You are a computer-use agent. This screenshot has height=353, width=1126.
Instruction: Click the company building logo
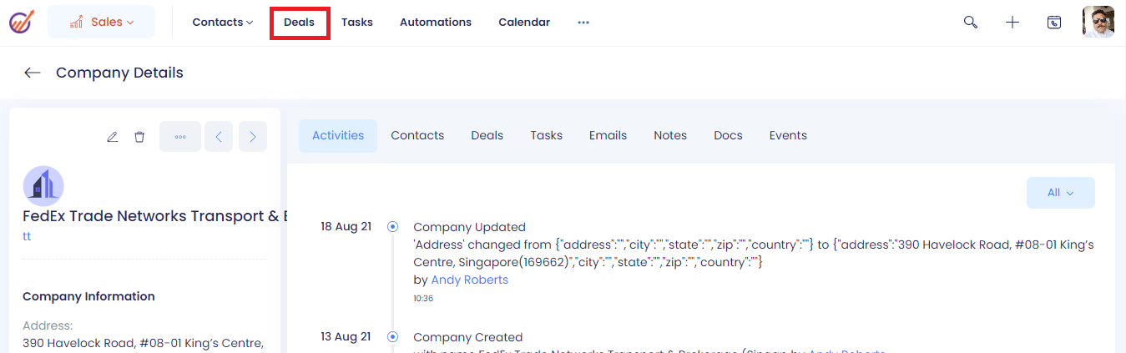43,186
